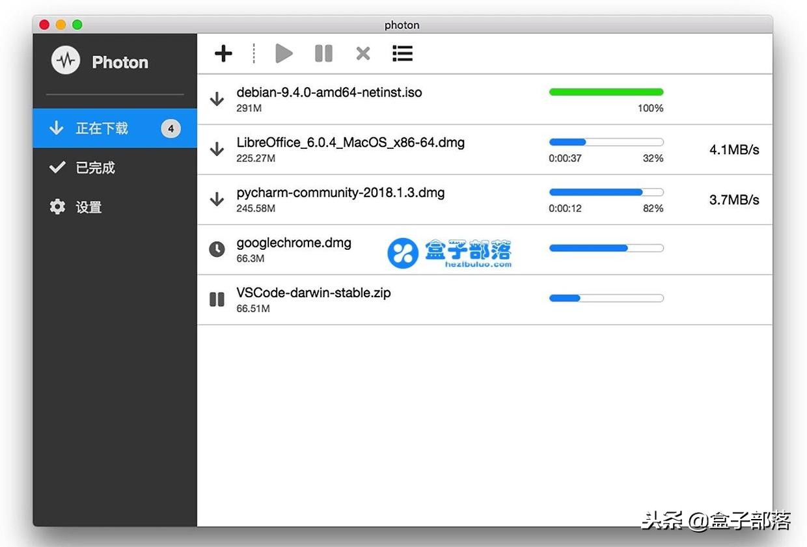
Task: Click the paused icon of VSCode-darwin-stable.zip
Action: click(x=217, y=299)
